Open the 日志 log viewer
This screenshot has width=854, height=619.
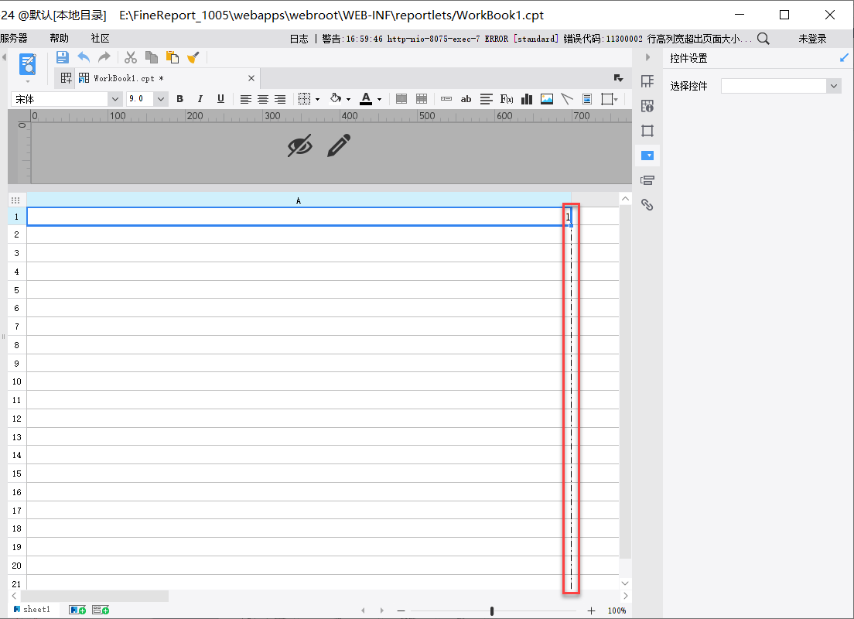[x=299, y=39]
